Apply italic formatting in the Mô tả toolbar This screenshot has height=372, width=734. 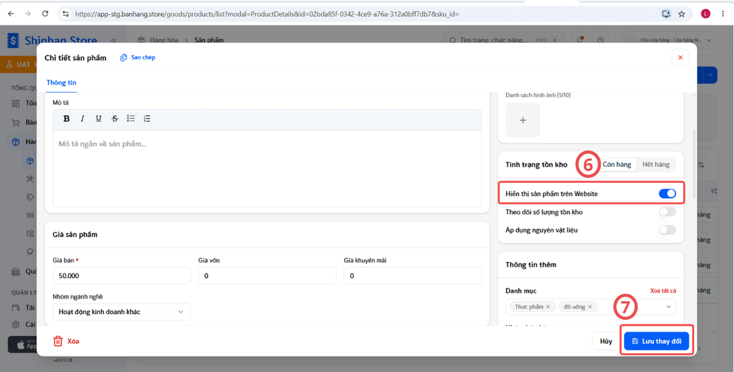tap(83, 119)
